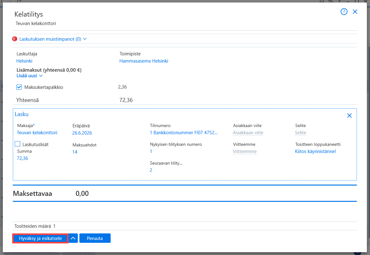Close the Kelatilitys dialog with X
370x255 pixels.
[355, 12]
